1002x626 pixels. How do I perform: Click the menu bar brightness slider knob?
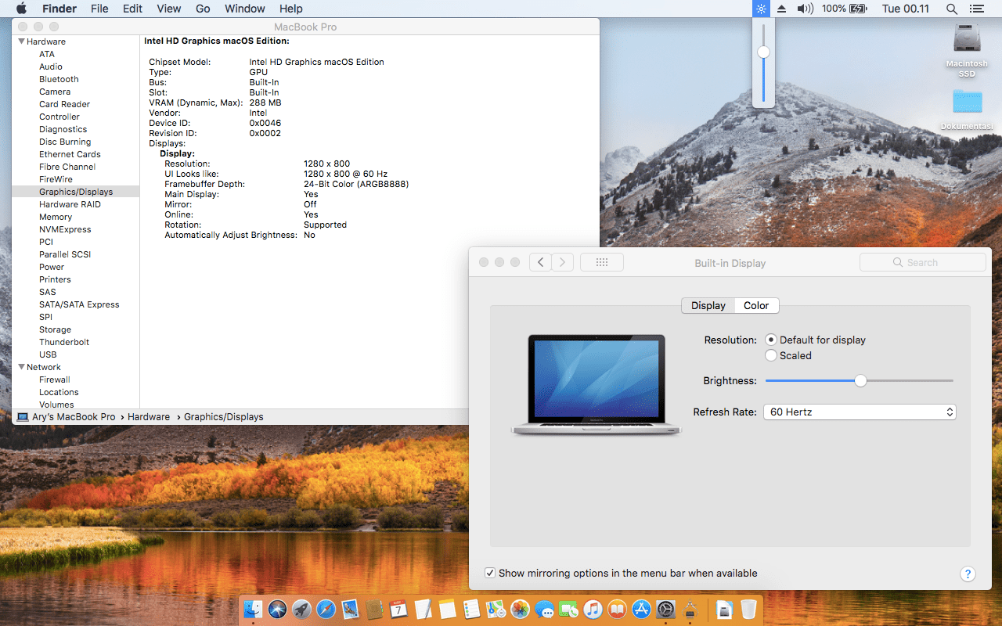click(763, 52)
